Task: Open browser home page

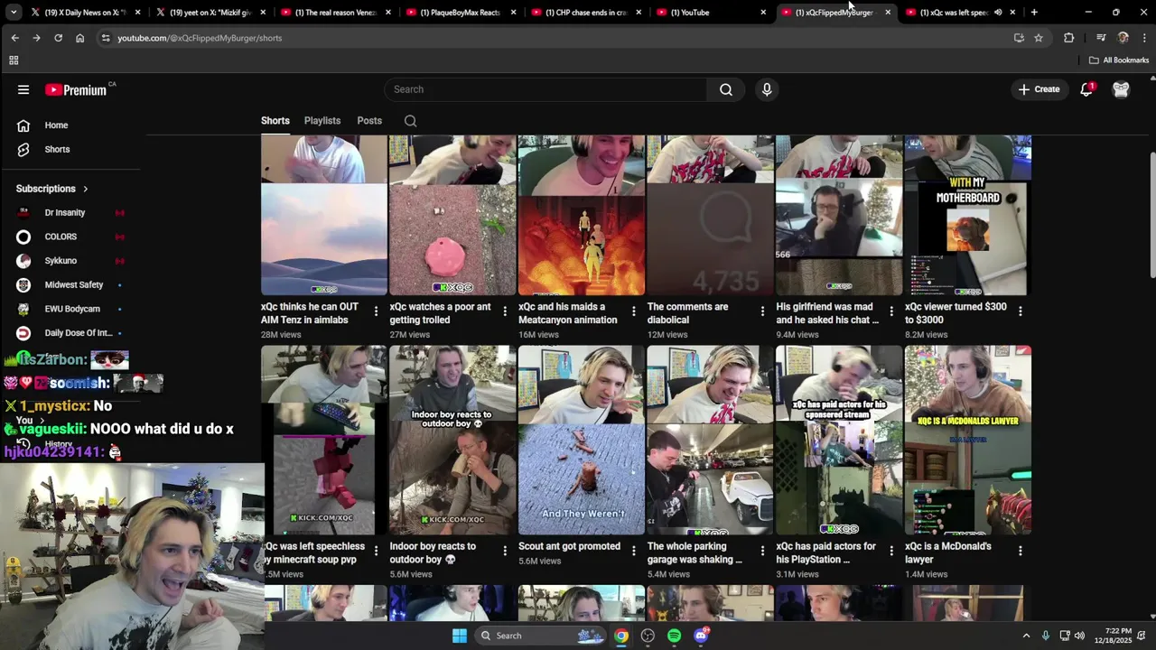Action: pyautogui.click(x=79, y=38)
